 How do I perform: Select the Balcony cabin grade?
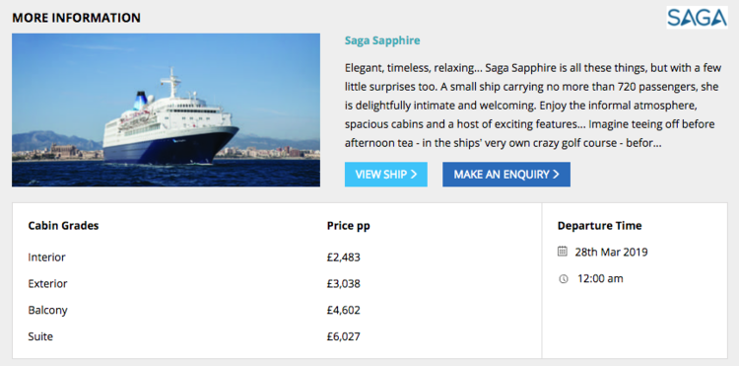tap(47, 311)
